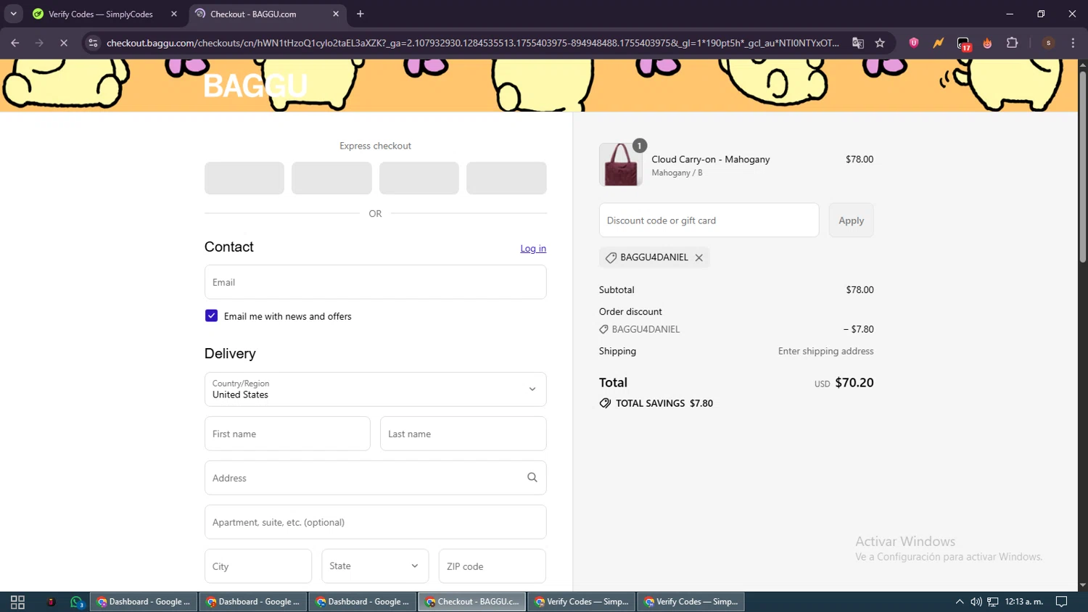Click the third express checkout button
This screenshot has height=612, width=1088.
419,178
